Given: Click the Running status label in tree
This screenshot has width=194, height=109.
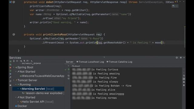Looking at the screenshot, I should pyautogui.click(x=25, y=84).
